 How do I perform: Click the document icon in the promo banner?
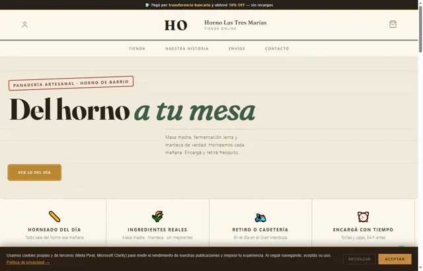[147, 5]
